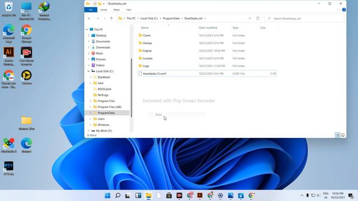
Task: Go back using the Explorer back arrow
Action: point(89,18)
